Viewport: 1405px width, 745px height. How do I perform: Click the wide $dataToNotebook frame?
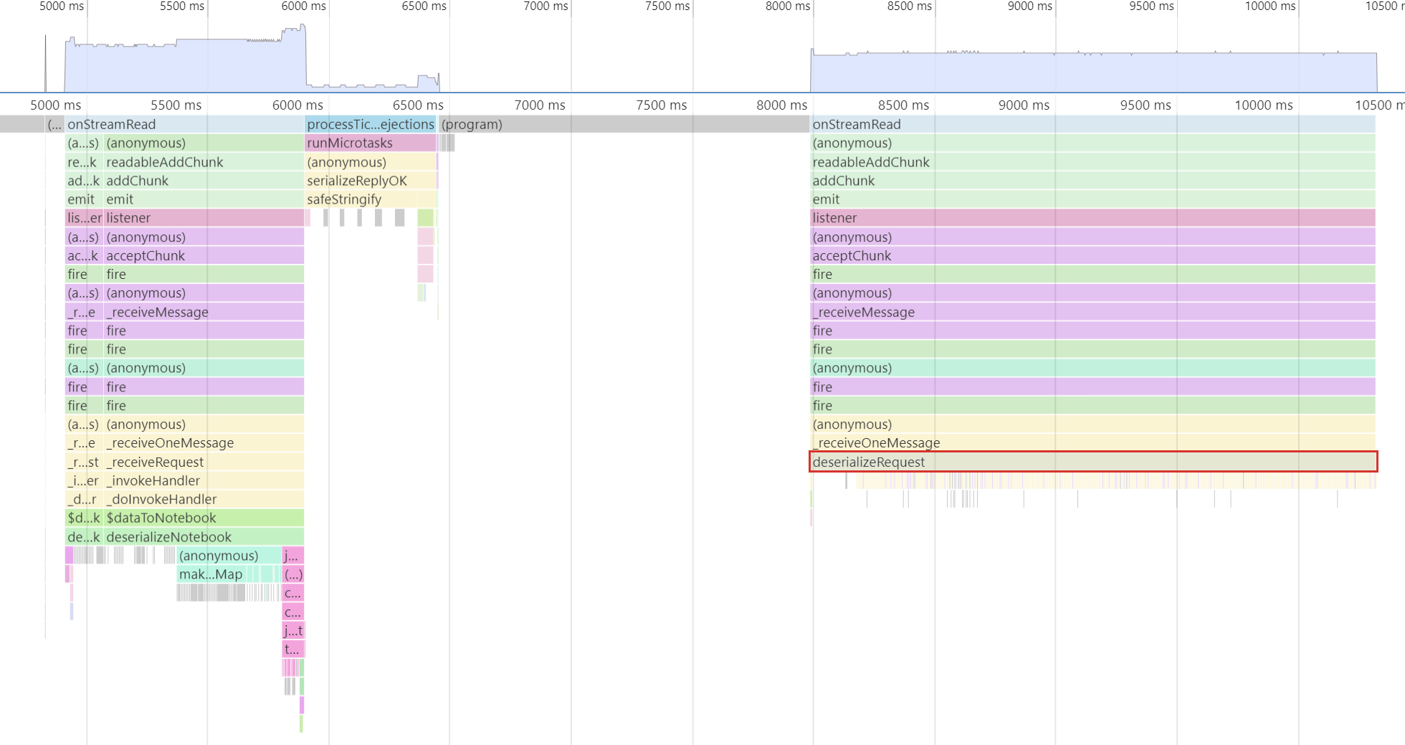click(204, 518)
